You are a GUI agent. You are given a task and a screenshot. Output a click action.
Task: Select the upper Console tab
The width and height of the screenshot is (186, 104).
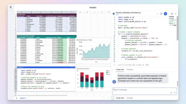coord(130,70)
